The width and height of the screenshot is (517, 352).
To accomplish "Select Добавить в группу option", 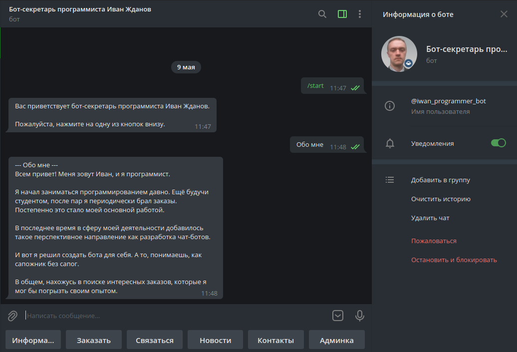I will click(440, 180).
